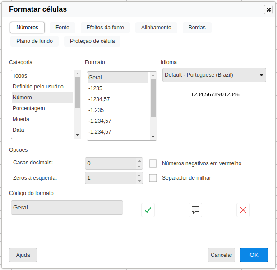Switch to the Fonte tab
This screenshot has width=277, height=270.
click(x=62, y=28)
